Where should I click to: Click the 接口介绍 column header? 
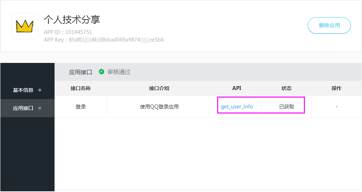click(159, 88)
